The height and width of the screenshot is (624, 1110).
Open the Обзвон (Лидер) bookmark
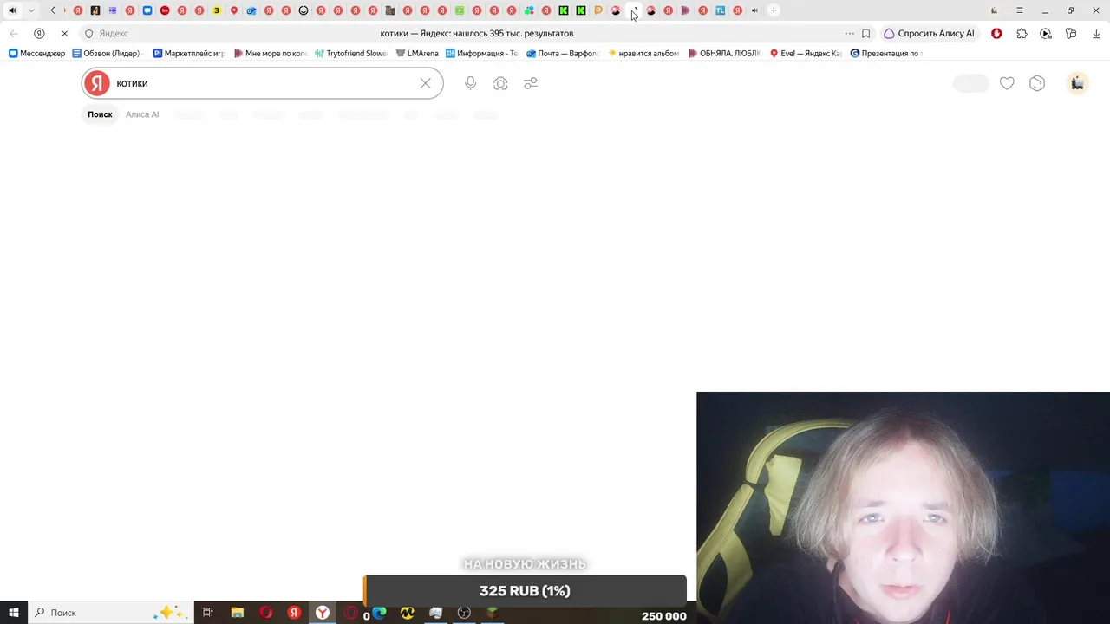106,53
